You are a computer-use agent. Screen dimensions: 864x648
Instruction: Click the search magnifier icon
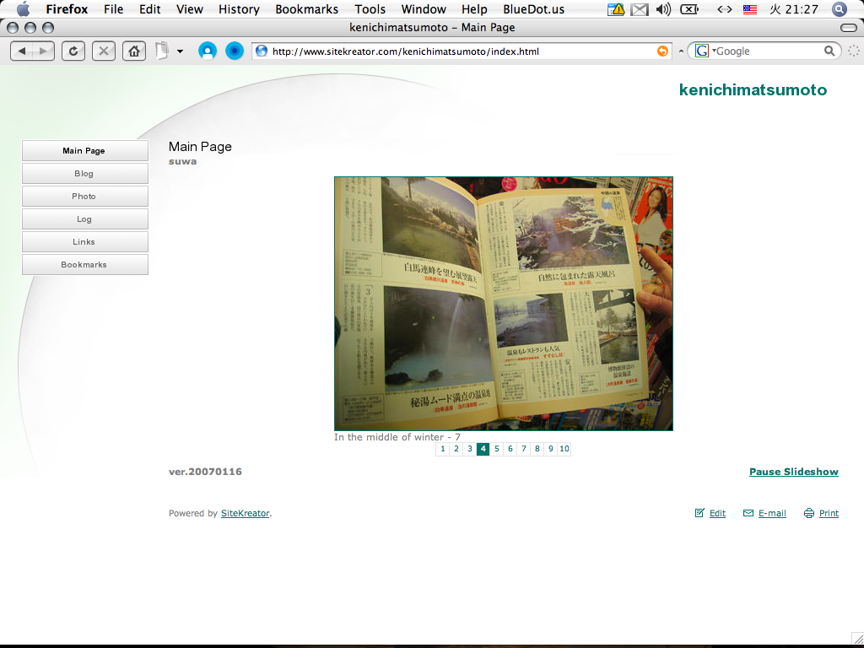pyautogui.click(x=829, y=51)
